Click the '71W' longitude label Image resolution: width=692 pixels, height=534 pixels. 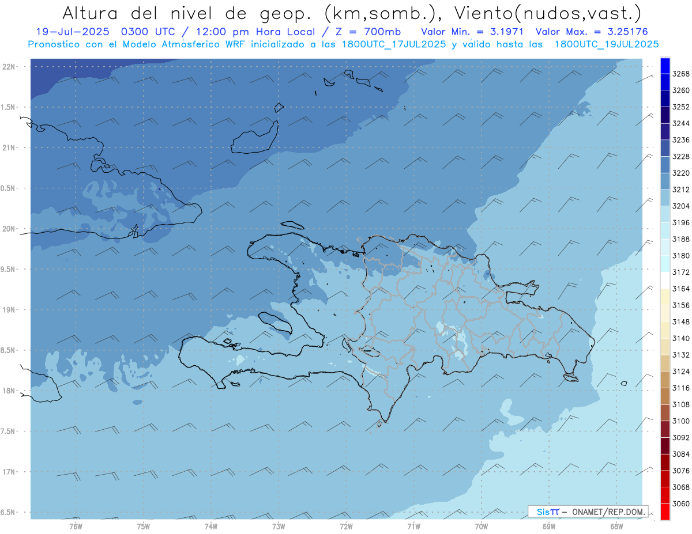(413, 526)
